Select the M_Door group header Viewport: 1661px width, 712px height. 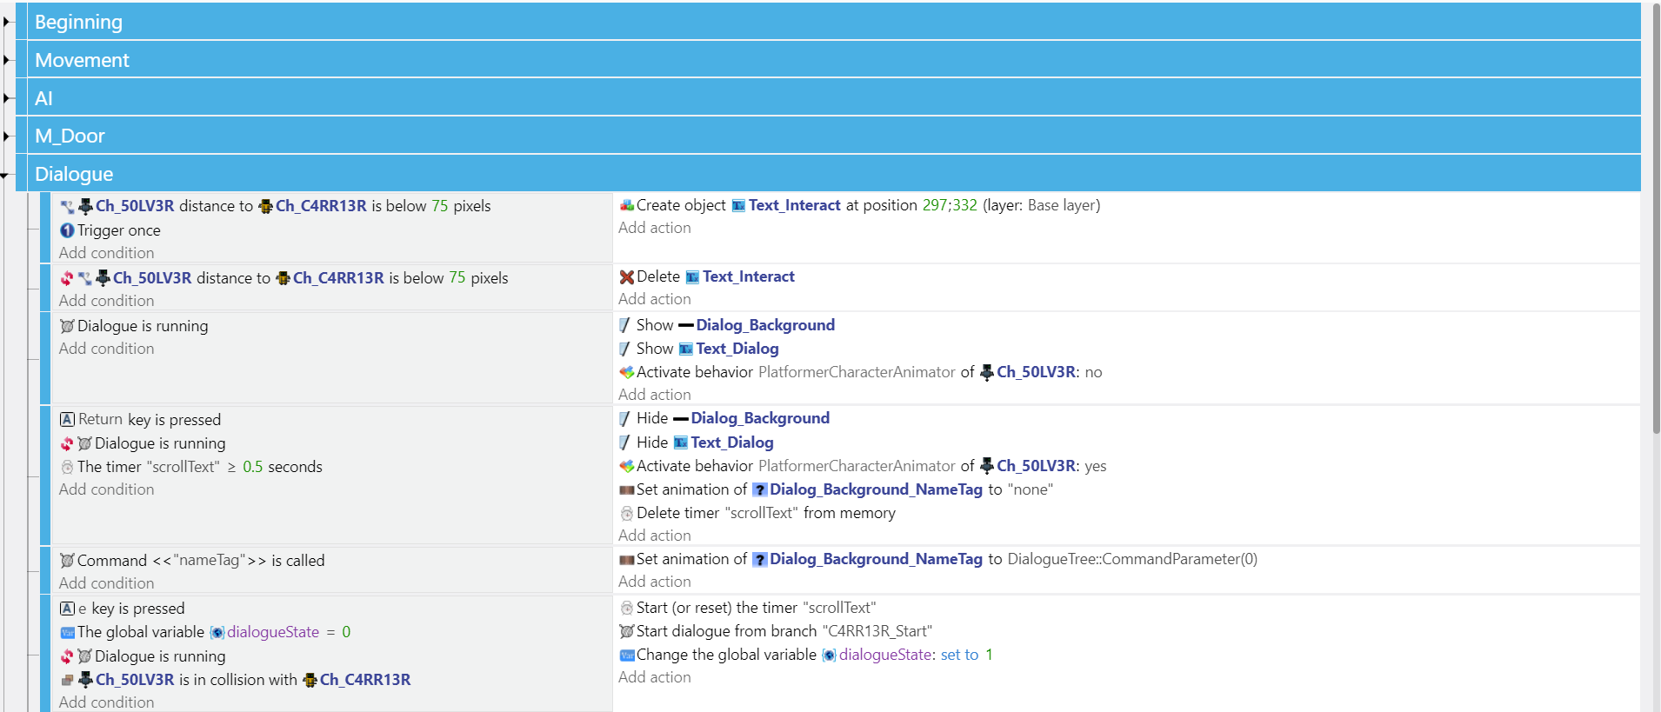tap(70, 136)
